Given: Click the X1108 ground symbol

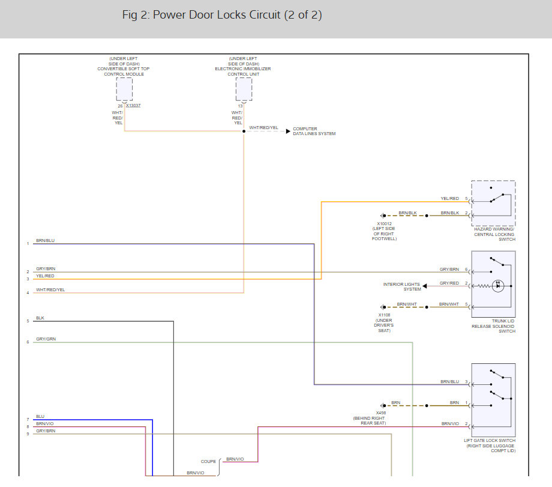Looking at the screenshot, I should click(383, 307).
